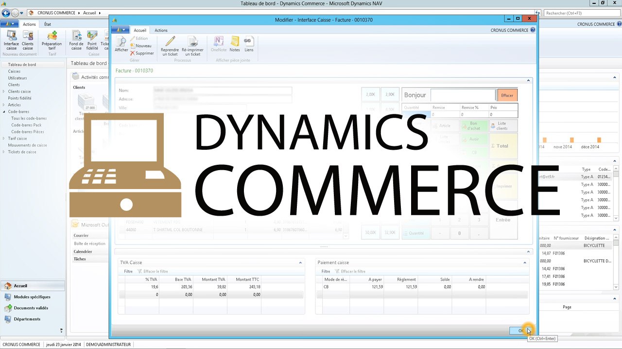Click Filtre in Paiement caisse
The width and height of the screenshot is (622, 349).
point(326,271)
